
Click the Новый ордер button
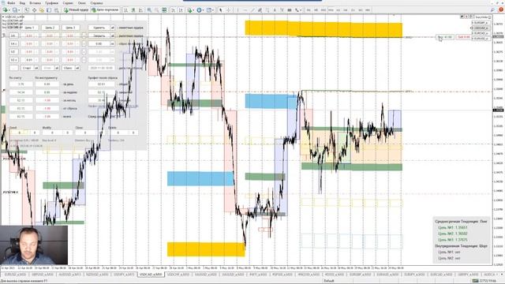pyautogui.click(x=76, y=10)
